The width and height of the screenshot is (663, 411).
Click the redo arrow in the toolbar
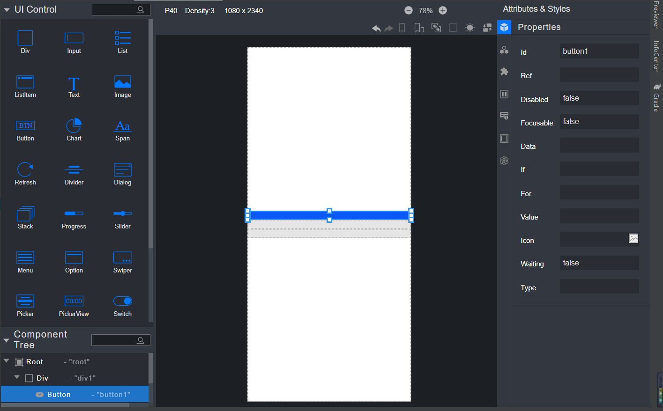[x=388, y=28]
